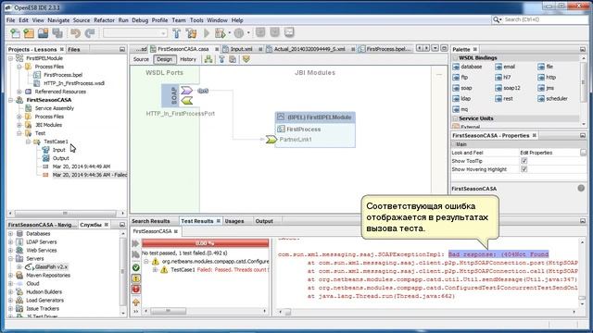Click the PartnerLink1 endpoint arrow icon
Image resolution: width=593 pixels, height=333 pixels.
271,140
